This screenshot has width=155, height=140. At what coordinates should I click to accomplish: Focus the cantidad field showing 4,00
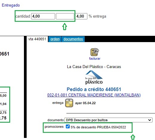tap(43, 16)
